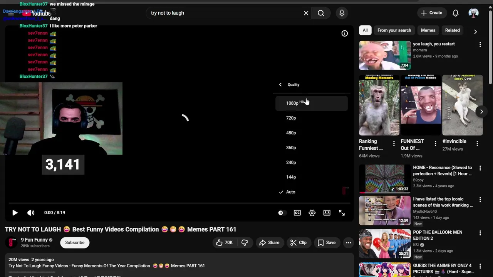Save video to playlist
This screenshot has height=277, width=493.
327,243
